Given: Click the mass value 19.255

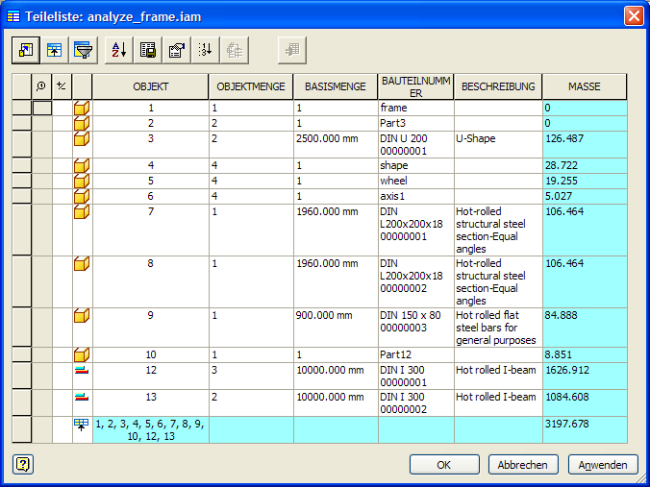Looking at the screenshot, I should point(585,181).
